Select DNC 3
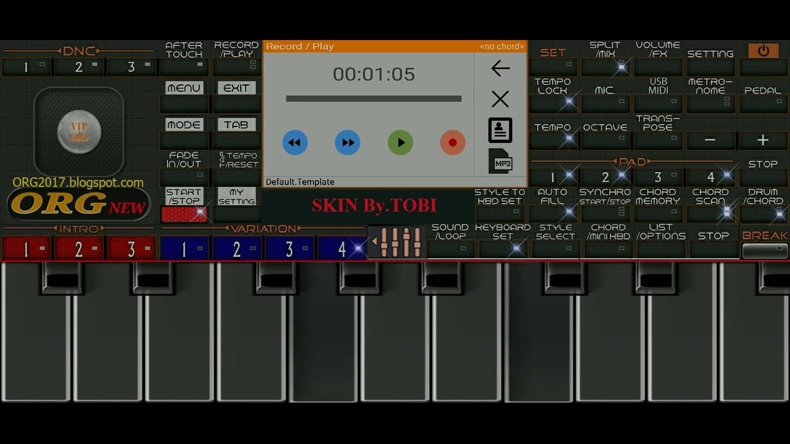 [x=131, y=67]
